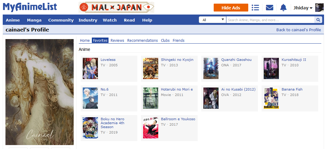Image resolution: width=331 pixels, height=149 pixels.
Task: Click the Banana Fish cover thumbnail
Action: (x=271, y=98)
